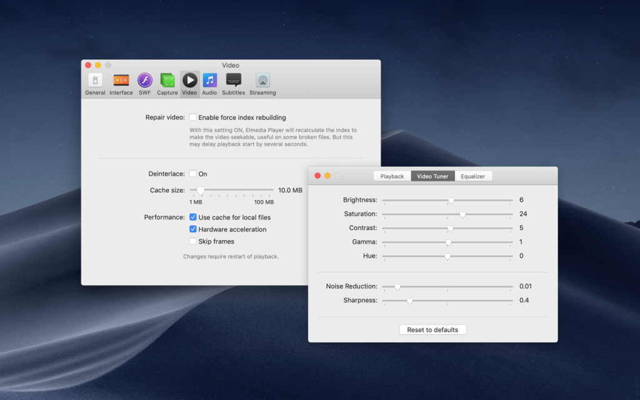This screenshot has width=640, height=400.
Task: Open the Streaming preferences pane
Action: click(x=262, y=84)
